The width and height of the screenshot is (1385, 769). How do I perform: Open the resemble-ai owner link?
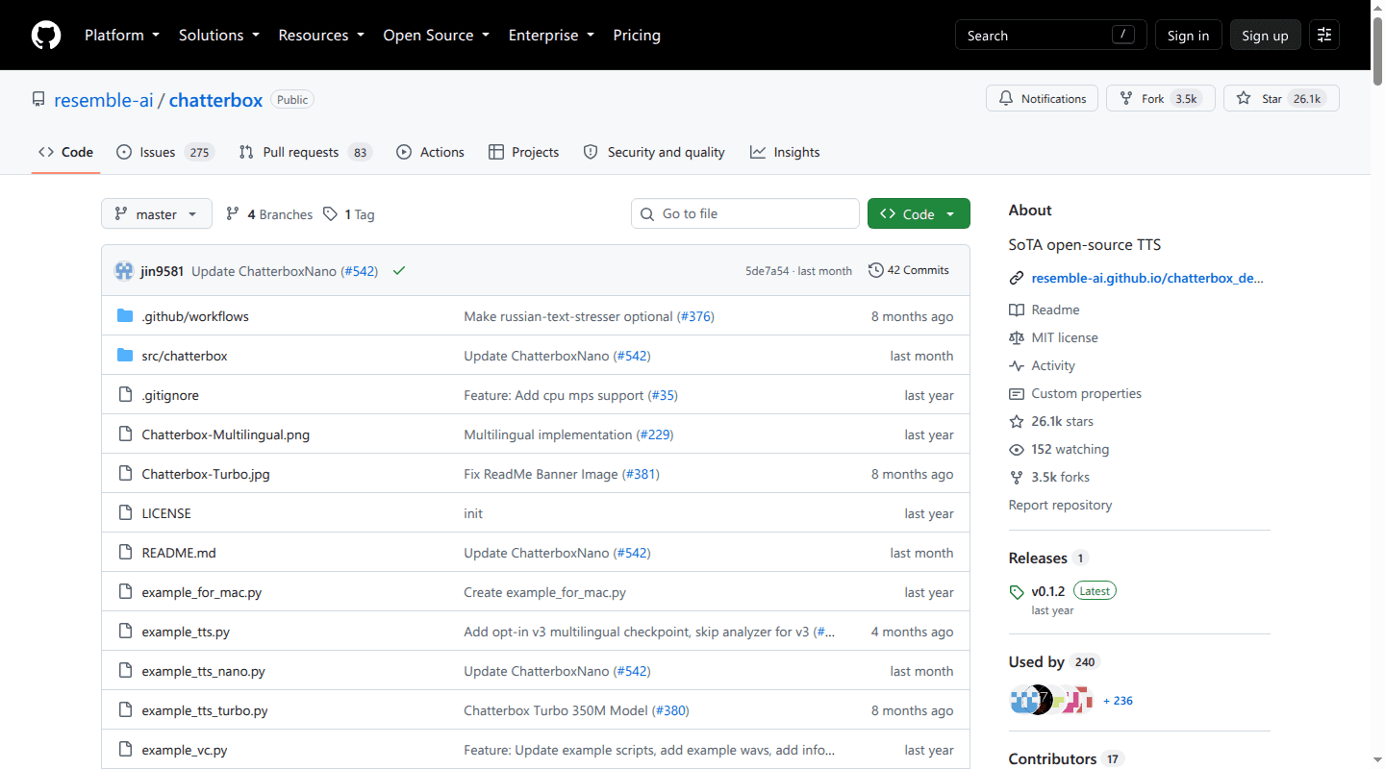(x=104, y=100)
